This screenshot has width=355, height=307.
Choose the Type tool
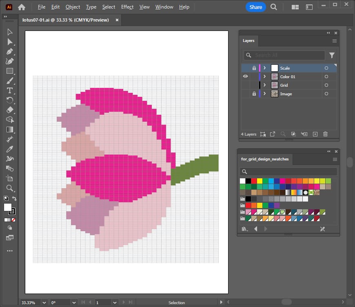click(x=10, y=90)
